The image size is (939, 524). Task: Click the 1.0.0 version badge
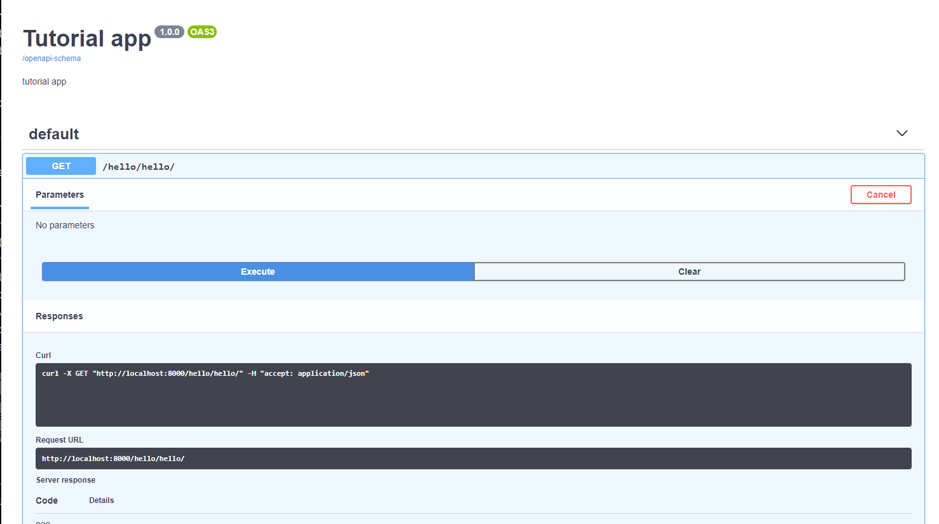click(169, 32)
